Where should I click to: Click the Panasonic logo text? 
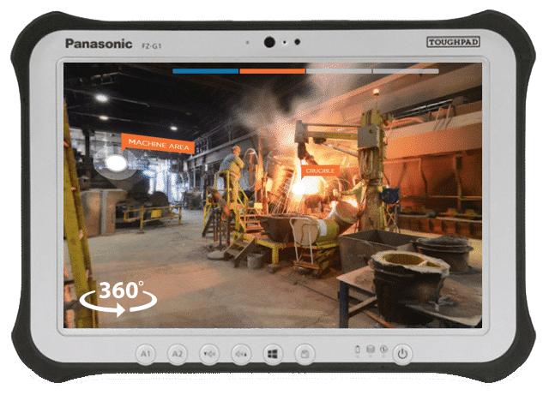(x=100, y=44)
